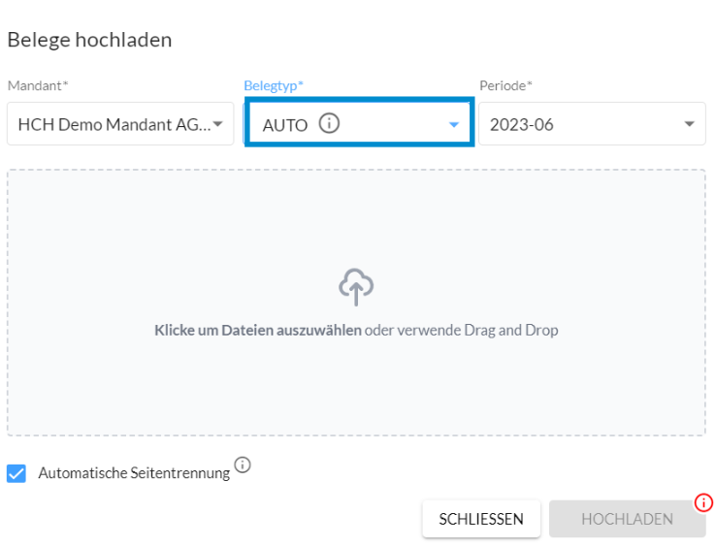This screenshot has width=716, height=546.
Task: Click the SCHLIESSEN button
Action: (481, 519)
